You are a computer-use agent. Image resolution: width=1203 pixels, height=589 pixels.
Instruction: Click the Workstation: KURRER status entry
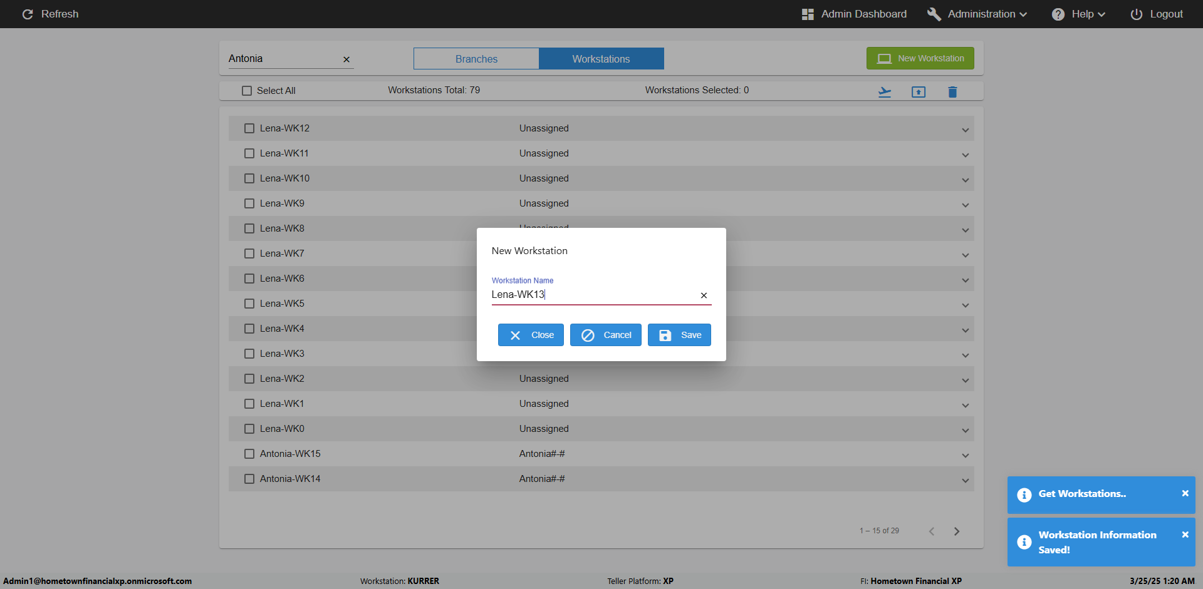(x=400, y=581)
